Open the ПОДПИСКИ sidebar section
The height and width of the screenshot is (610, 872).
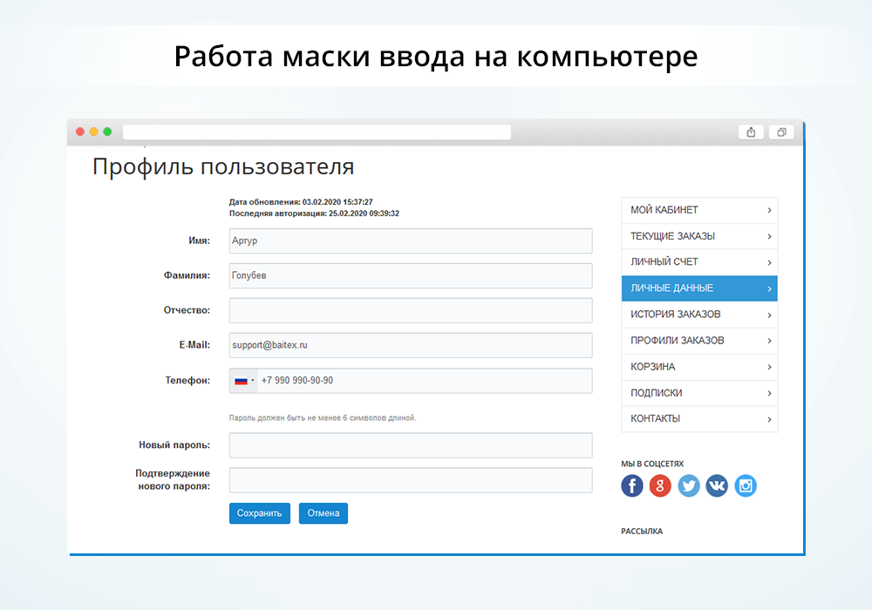click(689, 393)
